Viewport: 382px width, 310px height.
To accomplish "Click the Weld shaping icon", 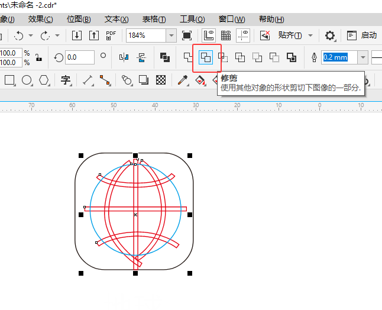I will pos(188,57).
